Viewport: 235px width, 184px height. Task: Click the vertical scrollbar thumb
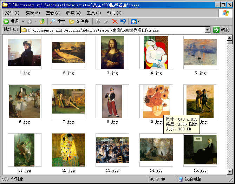[229, 42]
